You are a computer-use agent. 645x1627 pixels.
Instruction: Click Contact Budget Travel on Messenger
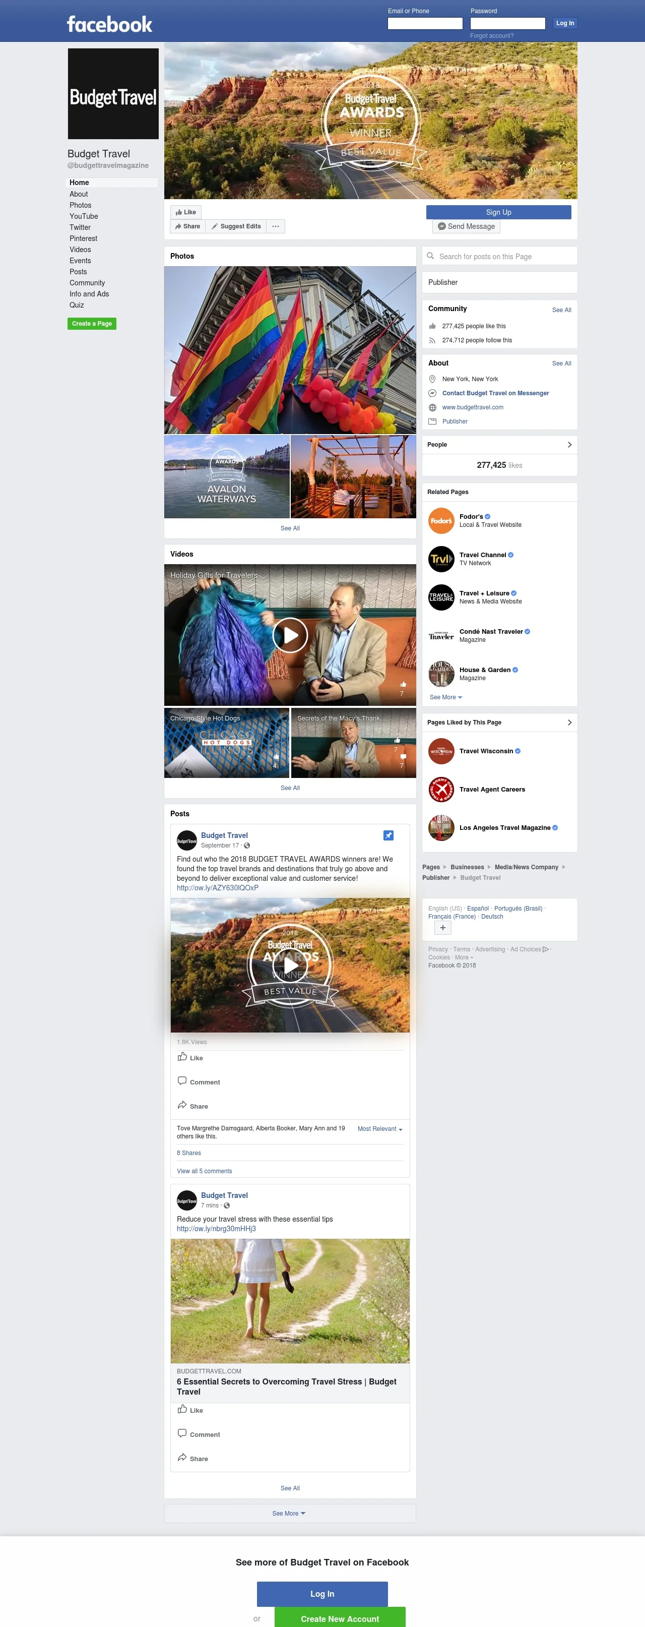pyautogui.click(x=495, y=393)
